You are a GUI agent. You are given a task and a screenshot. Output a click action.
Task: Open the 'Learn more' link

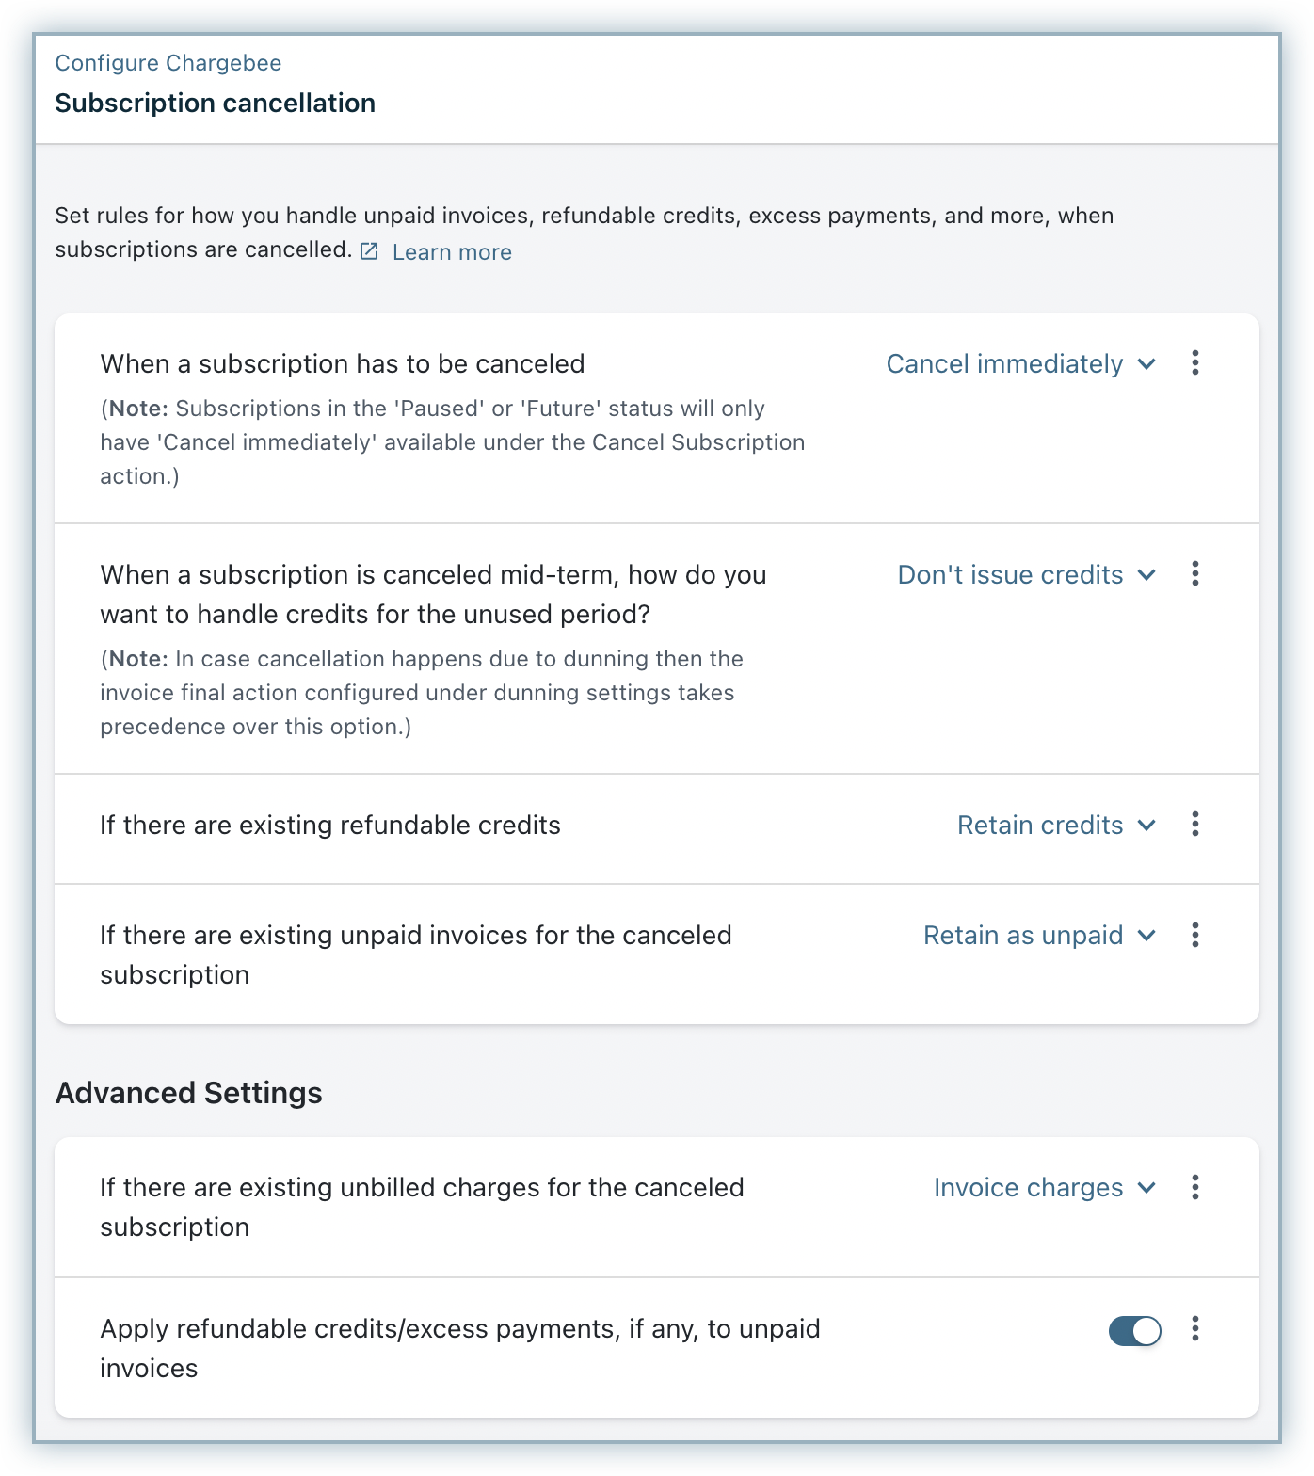click(452, 252)
